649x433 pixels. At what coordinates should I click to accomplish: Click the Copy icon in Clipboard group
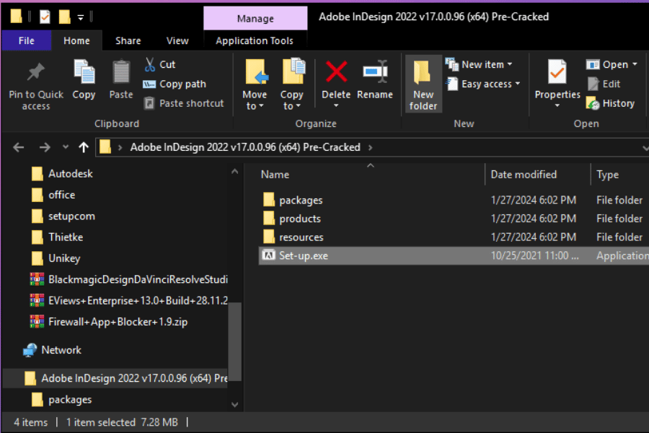tap(84, 73)
